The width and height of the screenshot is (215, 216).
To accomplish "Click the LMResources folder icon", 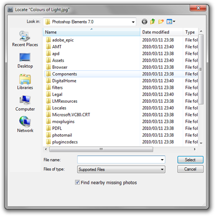I will coord(48,101).
